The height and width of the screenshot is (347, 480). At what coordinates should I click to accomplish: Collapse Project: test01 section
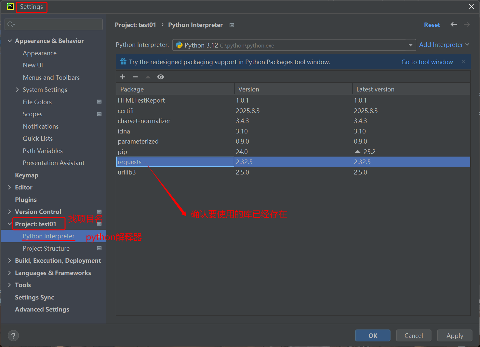[x=10, y=224]
